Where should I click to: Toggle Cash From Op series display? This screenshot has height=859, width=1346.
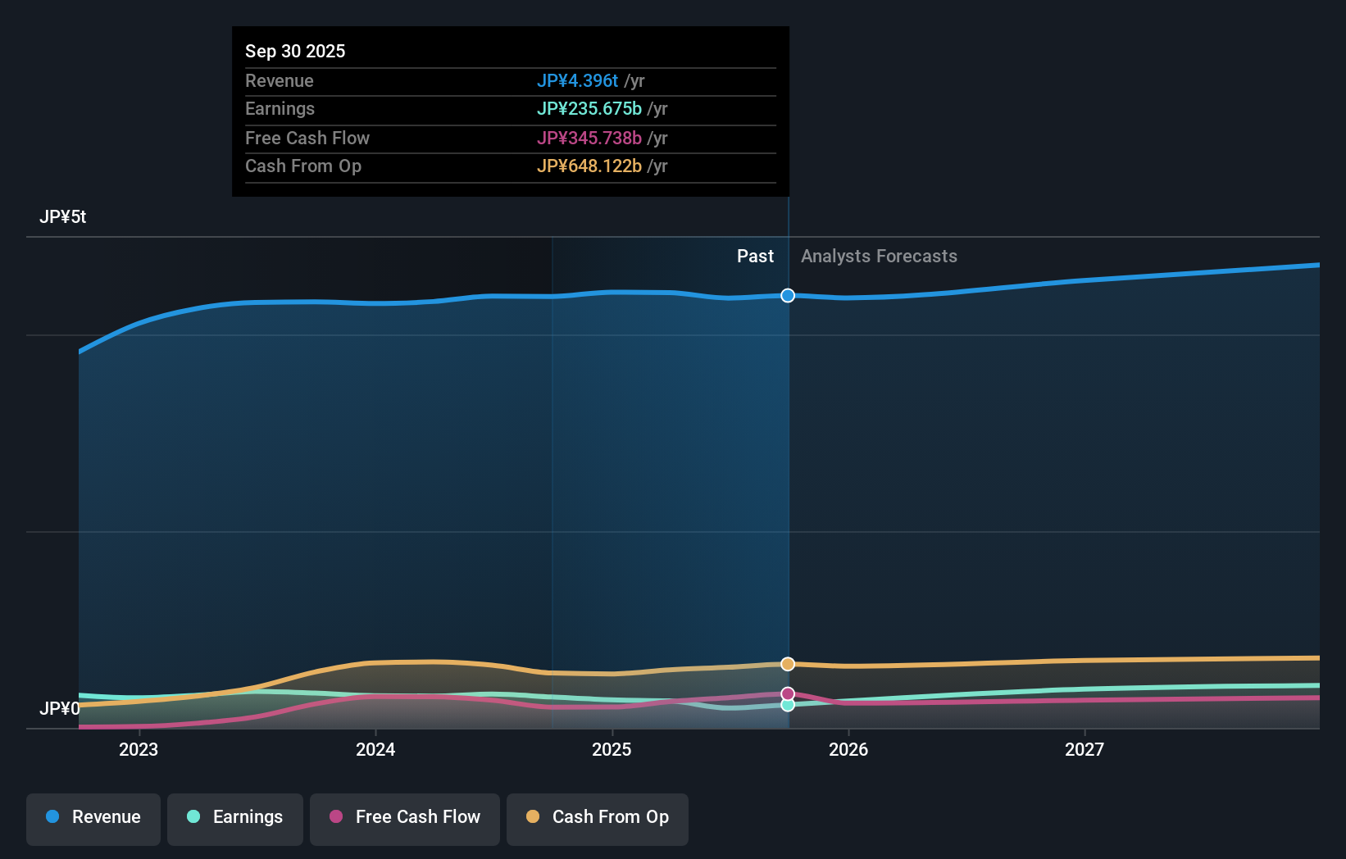pos(598,818)
